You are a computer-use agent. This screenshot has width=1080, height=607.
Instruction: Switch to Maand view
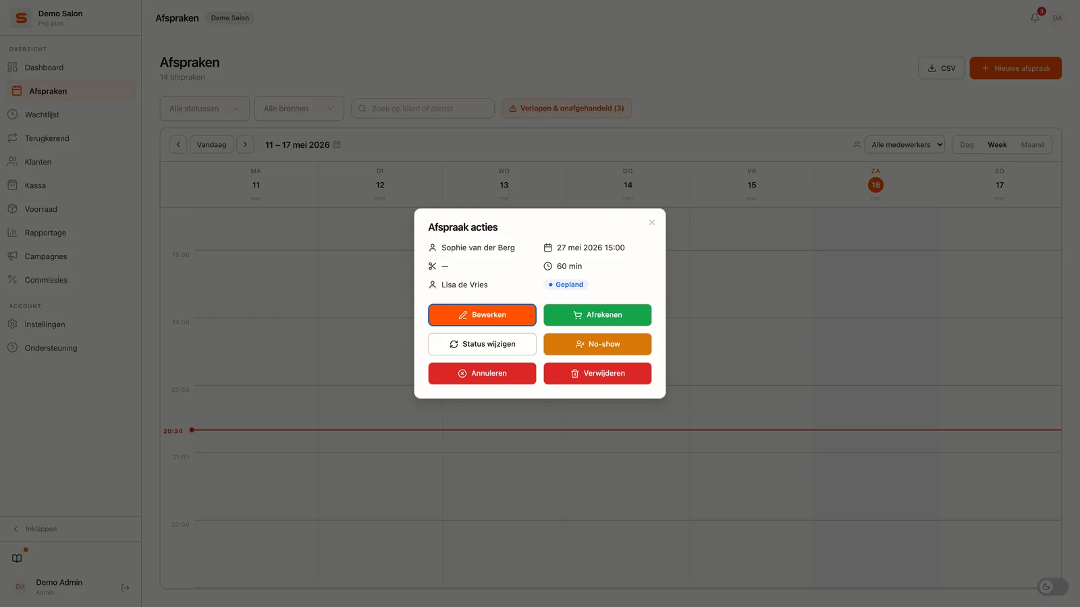click(x=1032, y=144)
